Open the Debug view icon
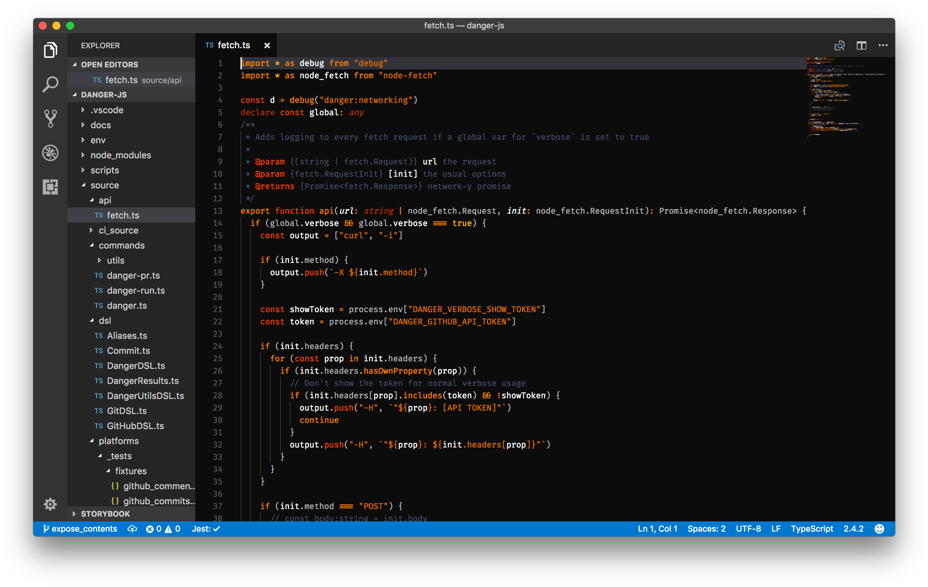 click(x=50, y=153)
